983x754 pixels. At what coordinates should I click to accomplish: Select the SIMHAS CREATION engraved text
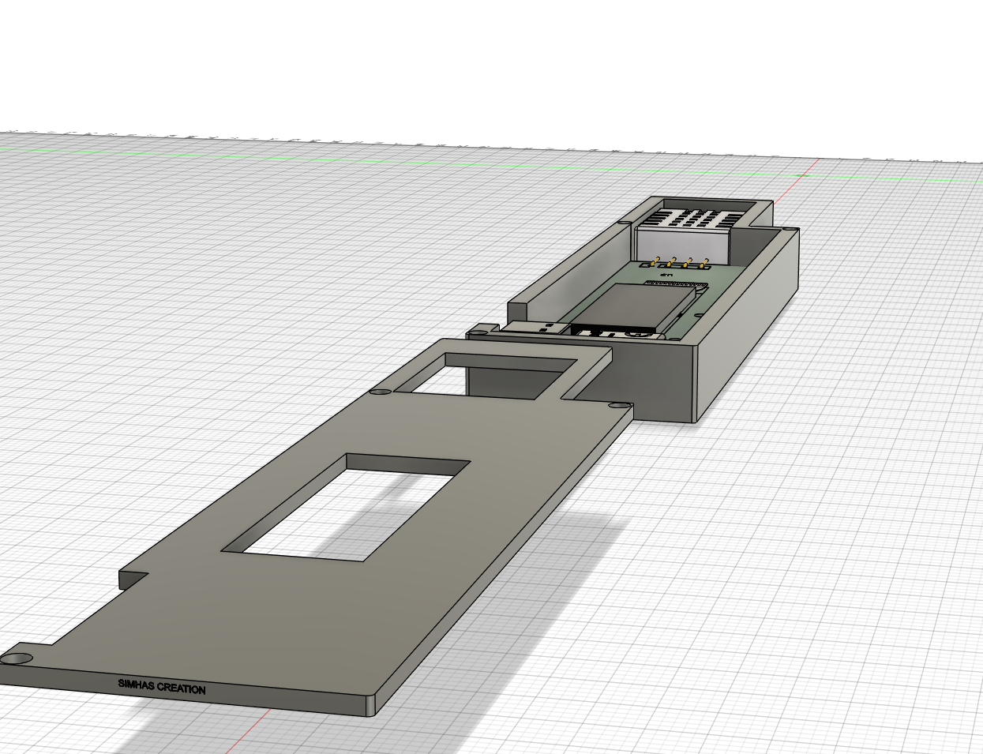[162, 687]
